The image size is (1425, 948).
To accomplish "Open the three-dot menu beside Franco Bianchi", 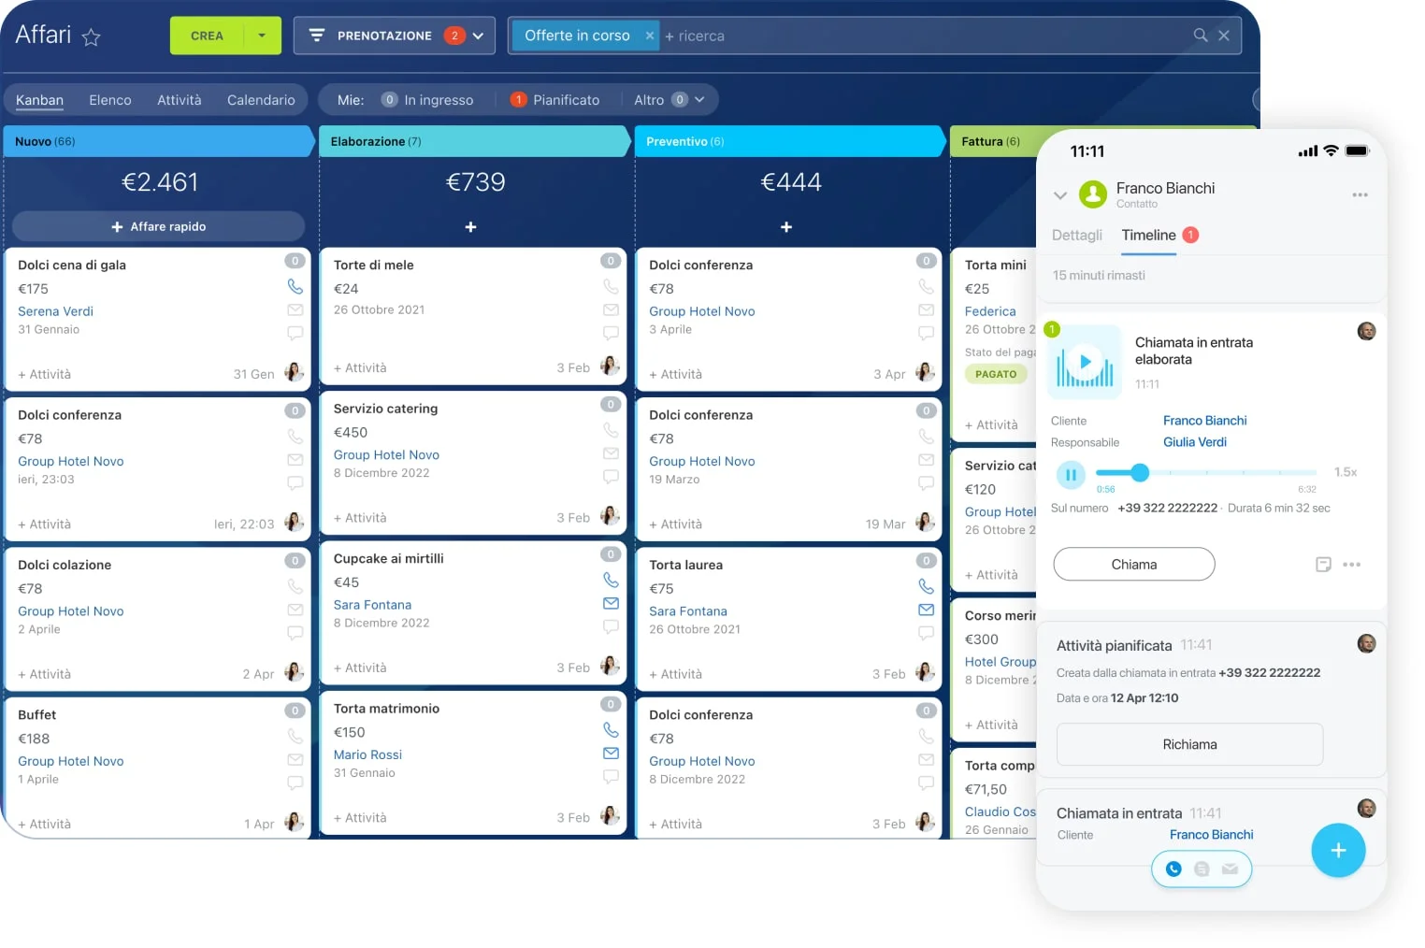I will point(1360,195).
